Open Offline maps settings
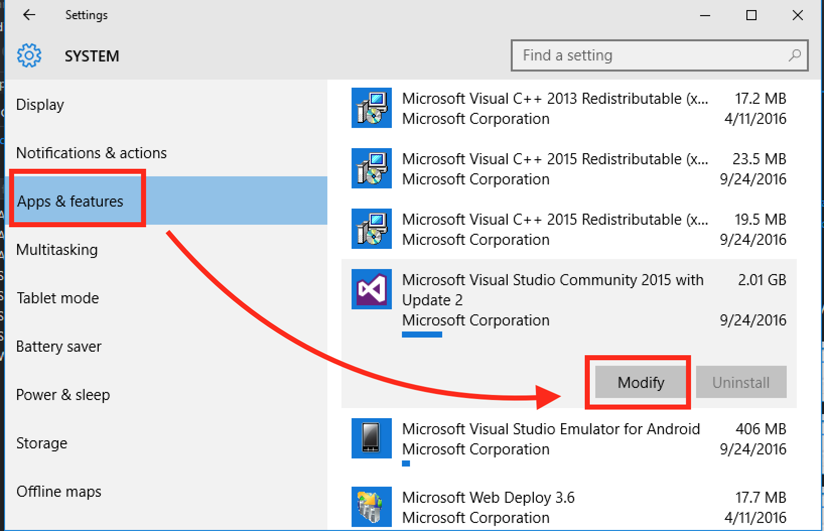Viewport: 824px width, 531px height. (x=166, y=491)
